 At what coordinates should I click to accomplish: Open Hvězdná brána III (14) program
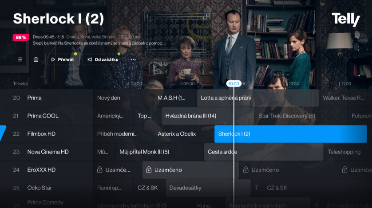point(208,116)
